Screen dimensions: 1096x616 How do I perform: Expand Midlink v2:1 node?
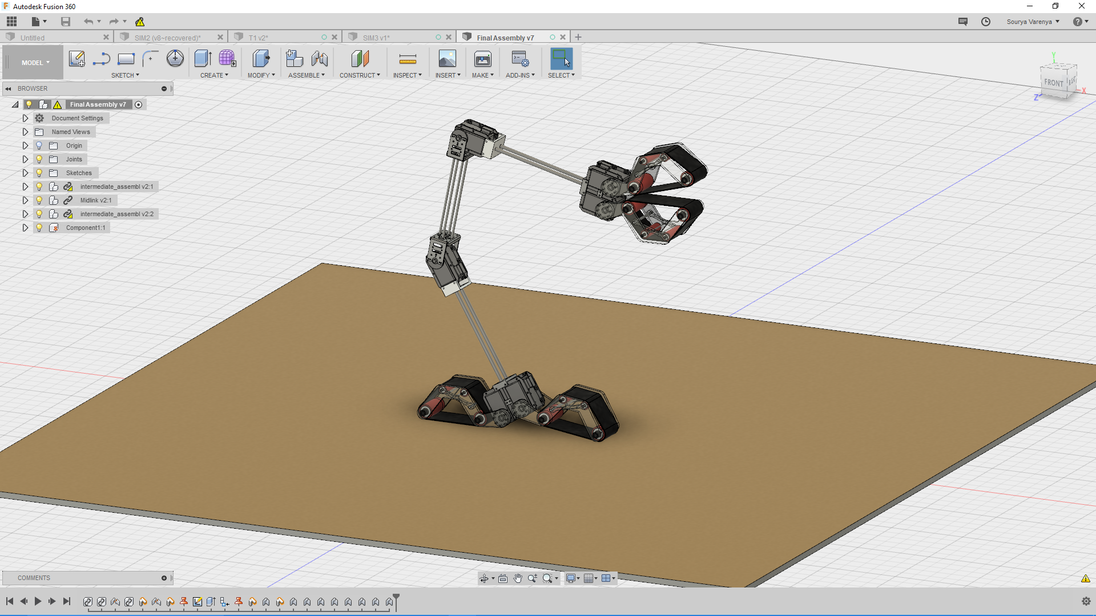(25, 200)
